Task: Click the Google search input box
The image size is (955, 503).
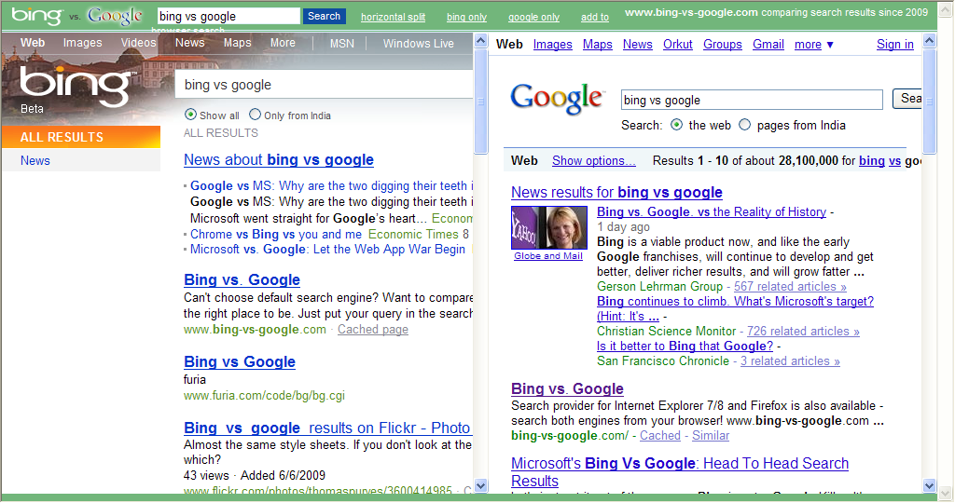Action: [752, 100]
